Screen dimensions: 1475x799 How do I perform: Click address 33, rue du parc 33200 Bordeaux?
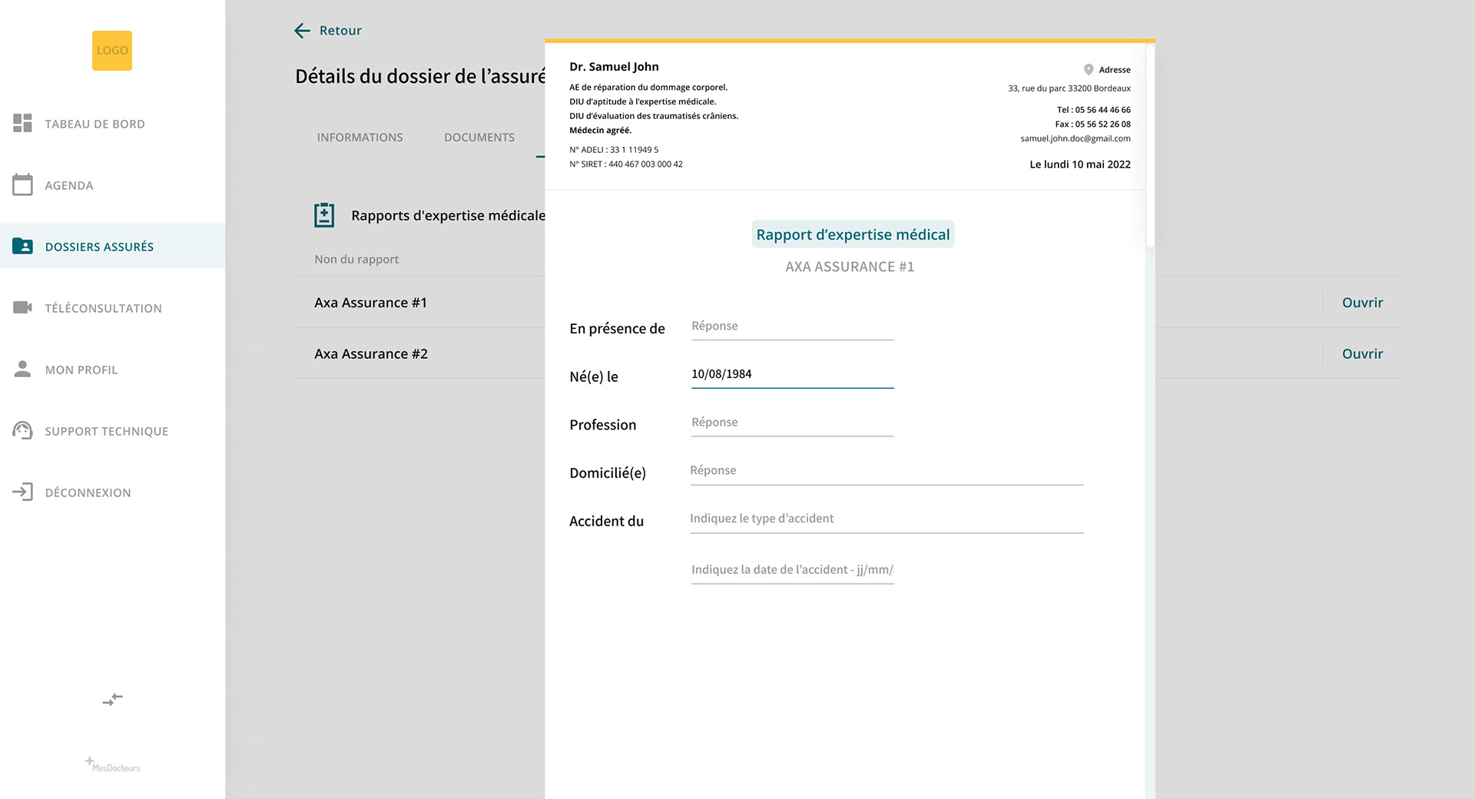click(x=1069, y=88)
